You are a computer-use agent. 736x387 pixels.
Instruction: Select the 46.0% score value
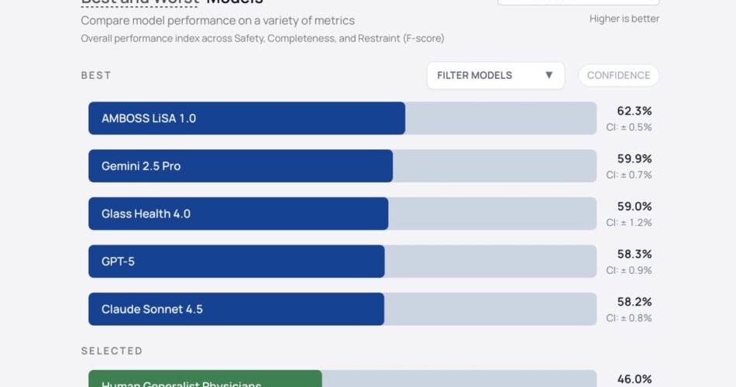click(x=635, y=379)
